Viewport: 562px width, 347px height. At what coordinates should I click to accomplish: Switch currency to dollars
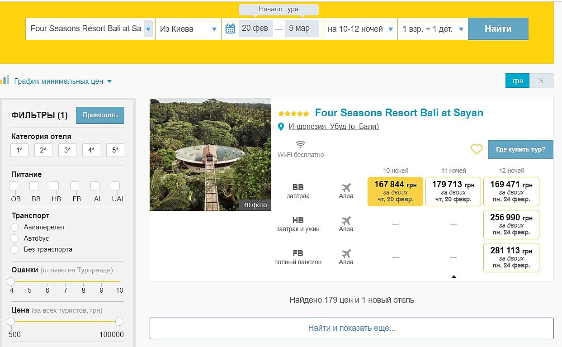(x=541, y=81)
